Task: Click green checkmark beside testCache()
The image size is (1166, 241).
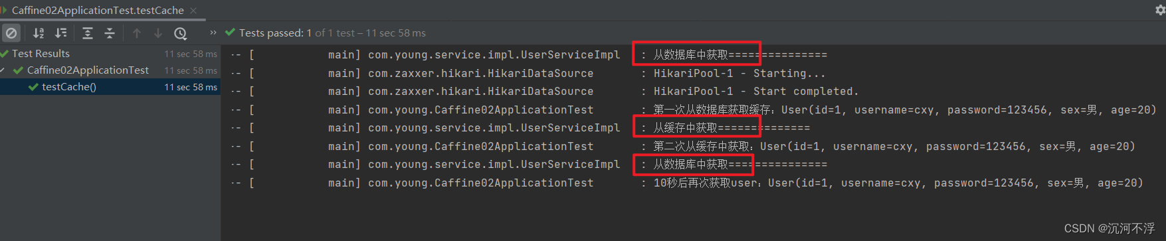Action: 33,87
